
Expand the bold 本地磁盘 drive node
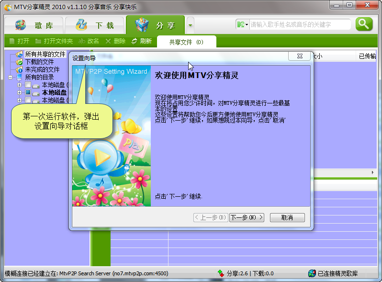pos(19,92)
